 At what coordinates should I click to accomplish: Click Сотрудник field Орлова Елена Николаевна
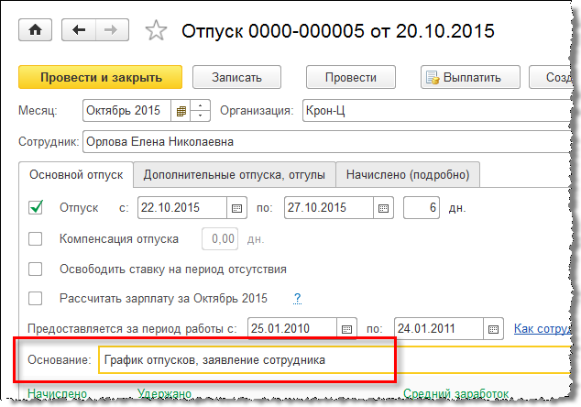(x=327, y=141)
